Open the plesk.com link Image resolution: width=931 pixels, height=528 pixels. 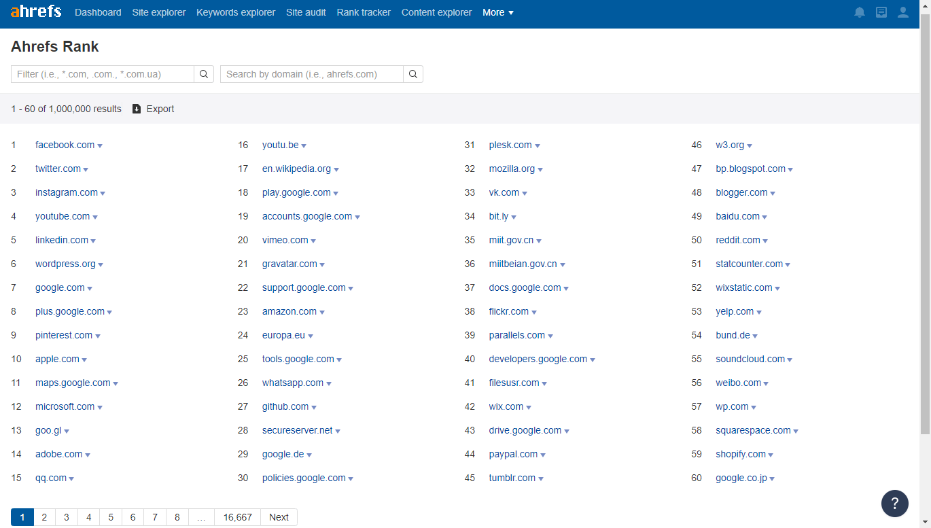click(510, 145)
